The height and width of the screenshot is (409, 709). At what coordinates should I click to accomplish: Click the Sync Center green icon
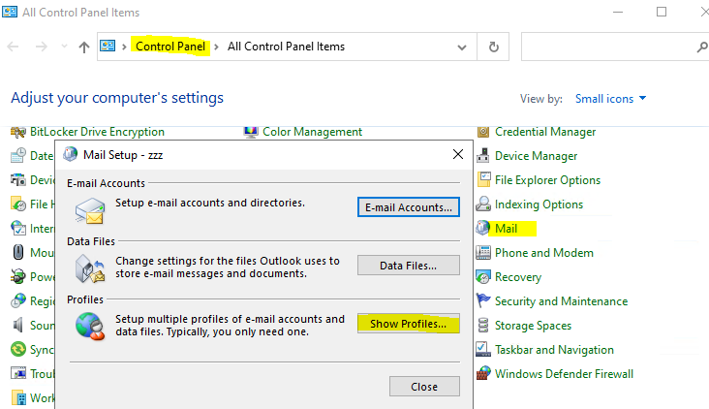coord(18,349)
